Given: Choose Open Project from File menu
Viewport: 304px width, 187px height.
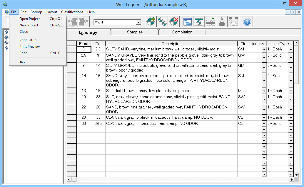Looking at the screenshot, I should coord(38,19).
